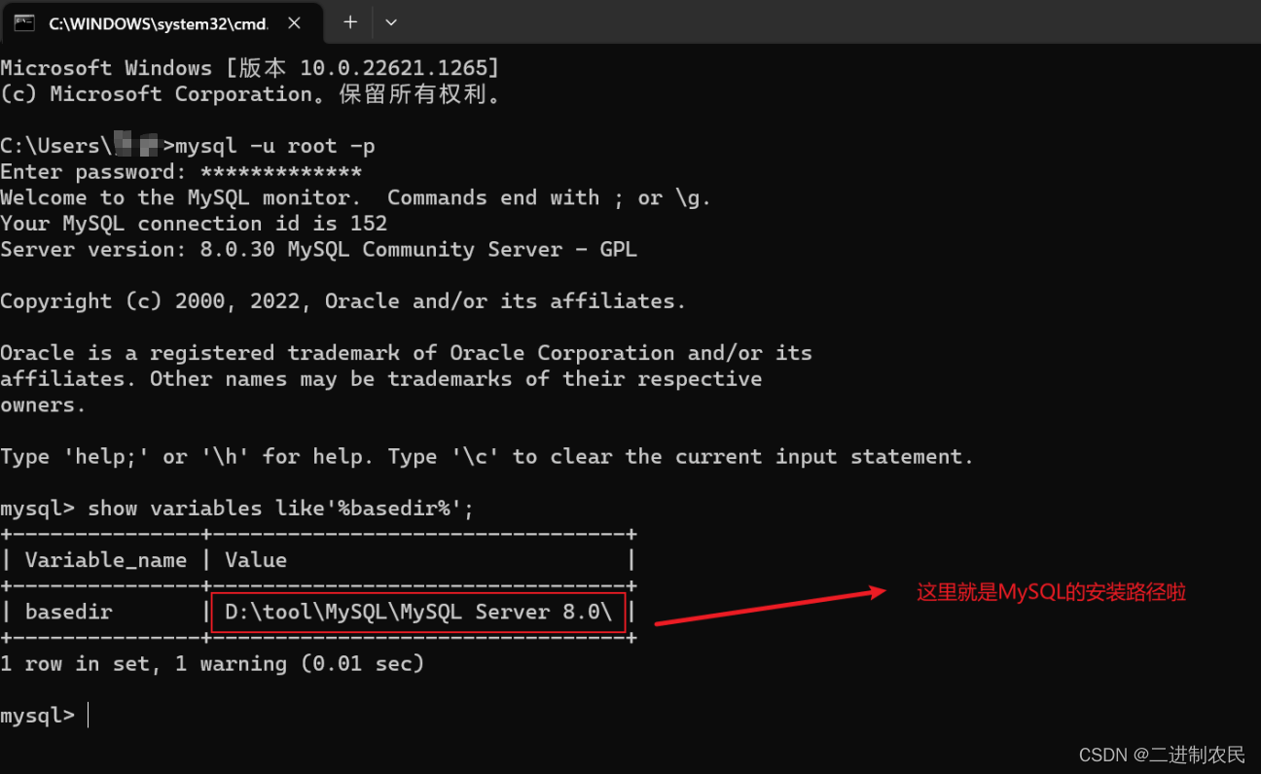Image resolution: width=1261 pixels, height=774 pixels.
Task: Click the basedir cell in the result table
Action: [x=68, y=612]
